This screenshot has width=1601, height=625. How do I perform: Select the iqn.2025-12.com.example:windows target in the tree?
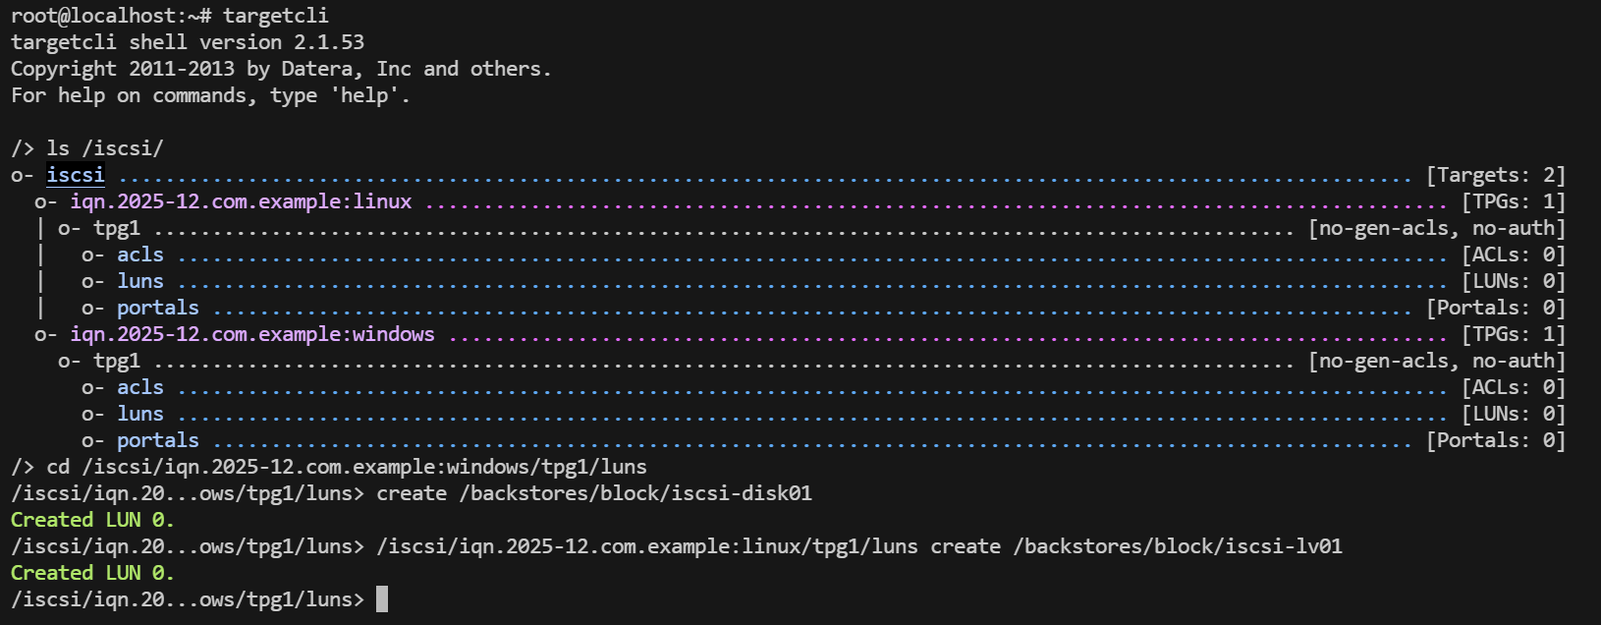[251, 334]
